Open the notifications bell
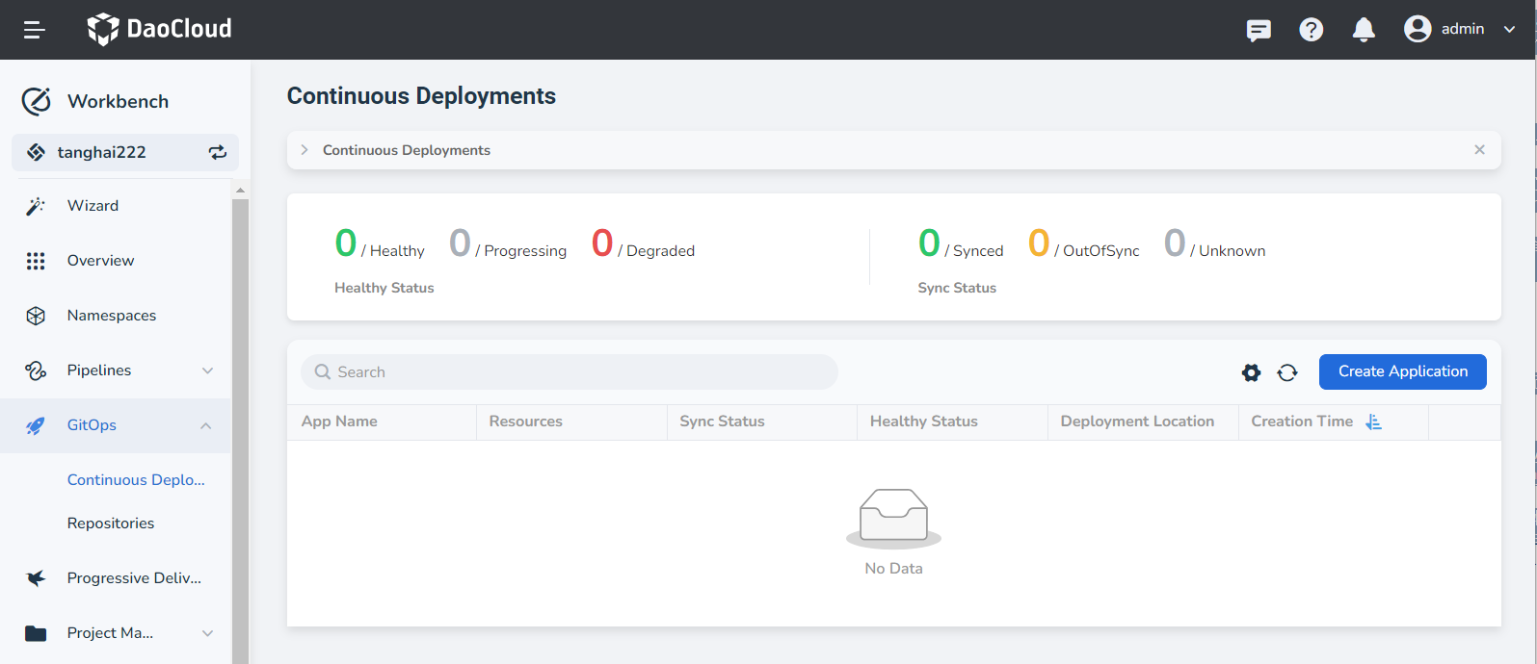The width and height of the screenshot is (1537, 664). click(x=1364, y=30)
